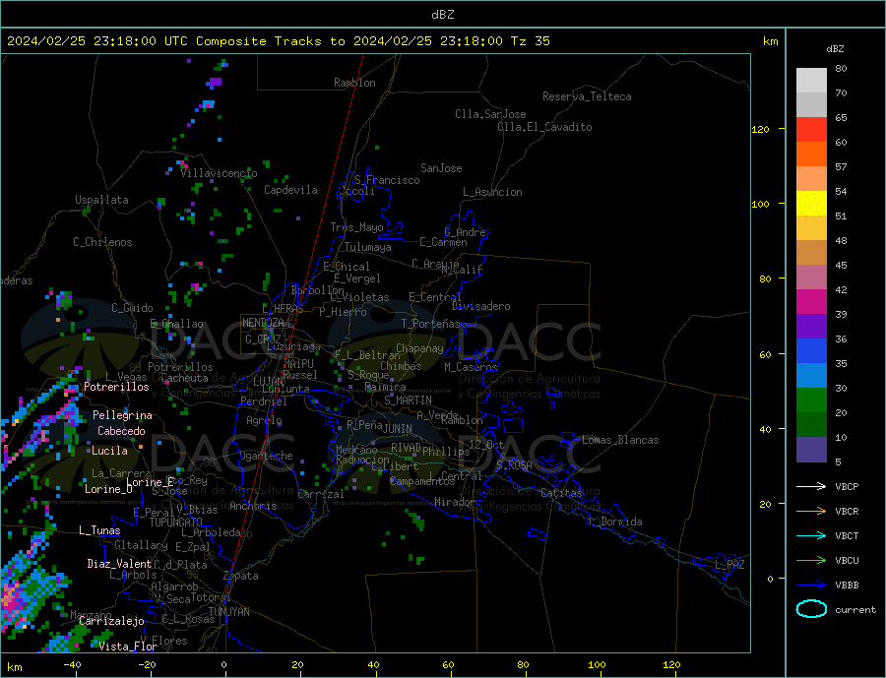
Task: Click the 'Tz 35' header text
Action: [530, 41]
